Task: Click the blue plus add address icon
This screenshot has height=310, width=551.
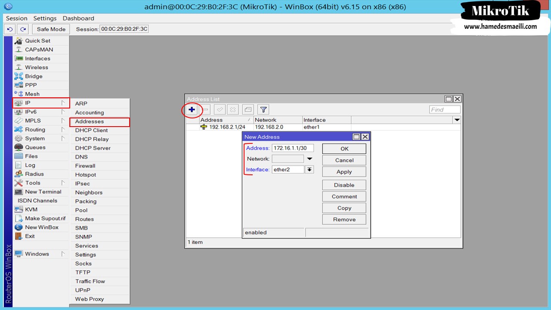Action: (192, 109)
